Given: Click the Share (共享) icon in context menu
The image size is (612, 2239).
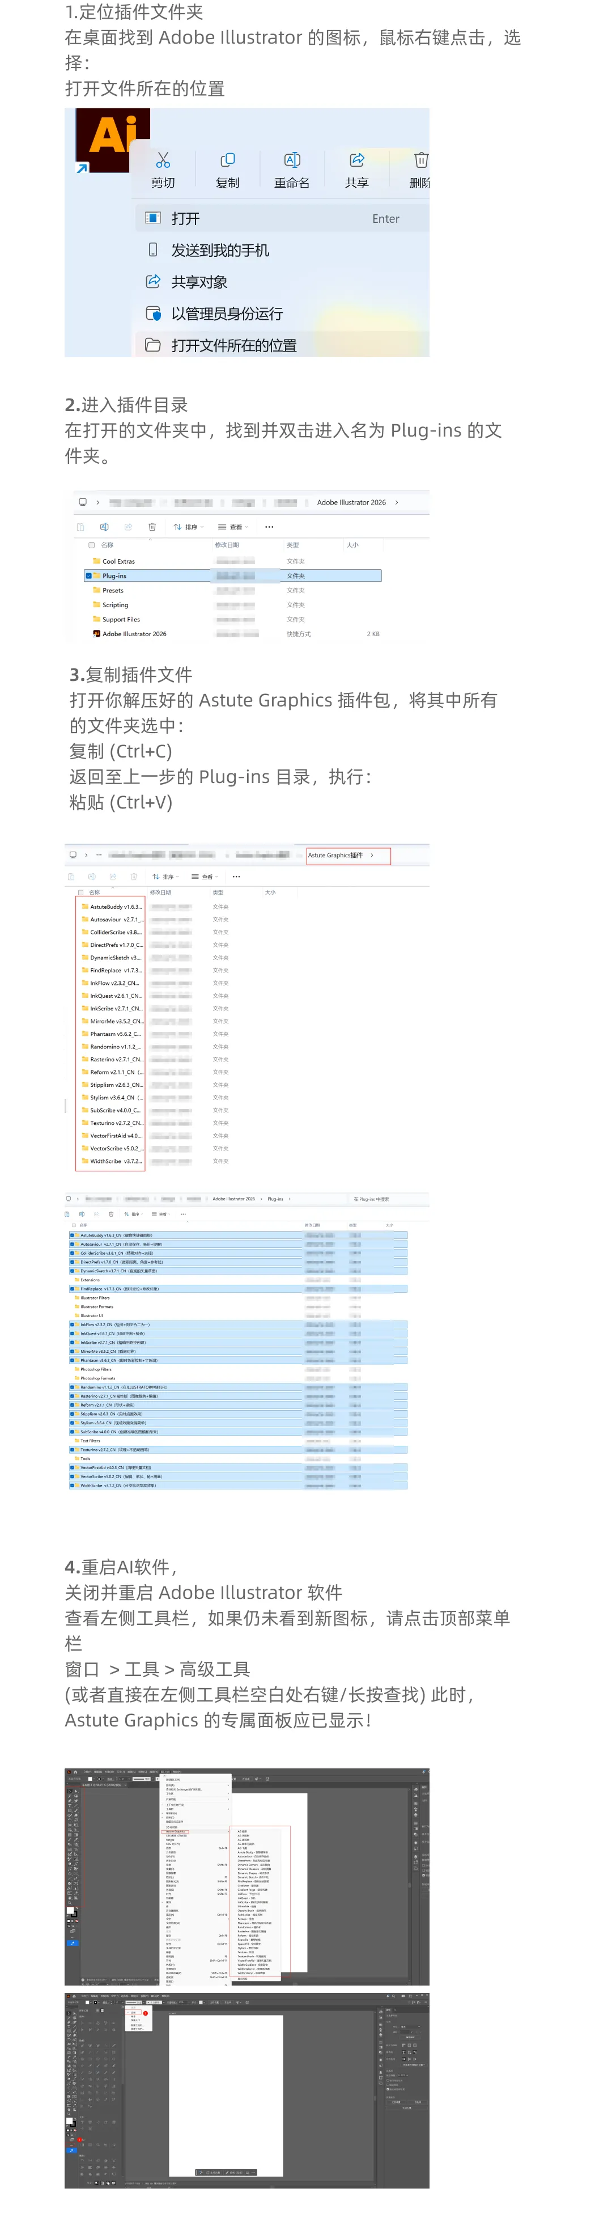Looking at the screenshot, I should 357,160.
